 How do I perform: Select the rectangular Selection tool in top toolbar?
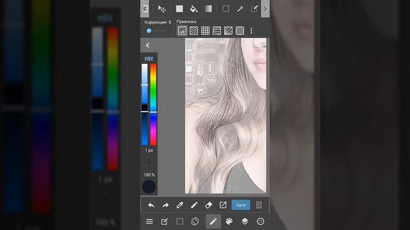[x=225, y=9]
